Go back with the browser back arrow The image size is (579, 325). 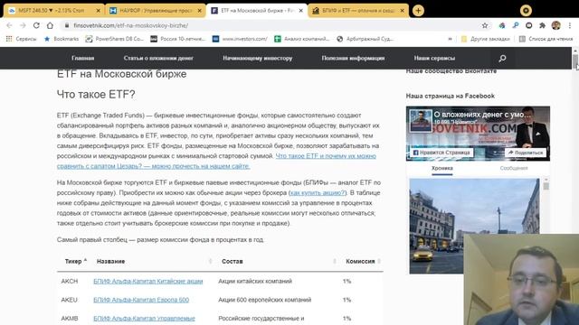(10, 25)
